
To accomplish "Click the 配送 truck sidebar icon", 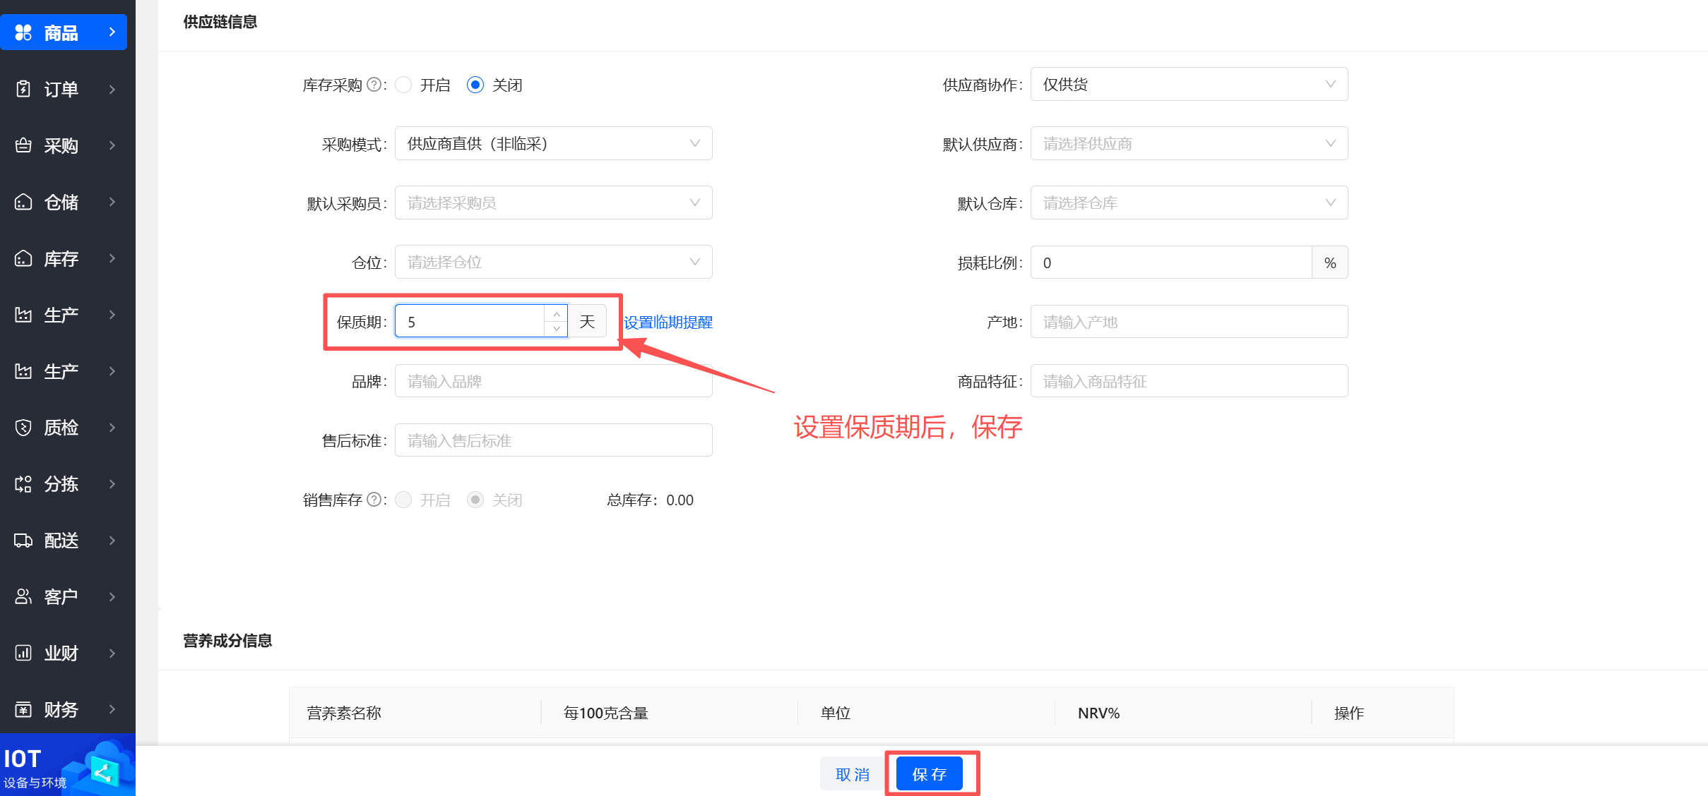I will pos(23,541).
